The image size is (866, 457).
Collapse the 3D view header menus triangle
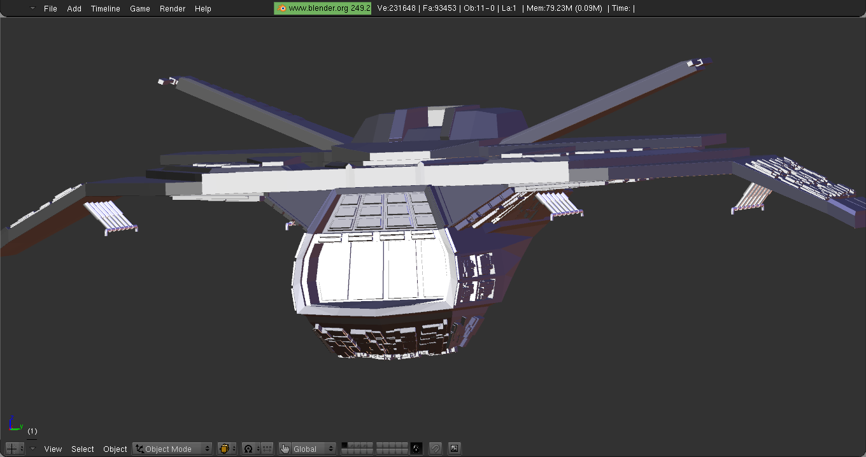click(32, 449)
